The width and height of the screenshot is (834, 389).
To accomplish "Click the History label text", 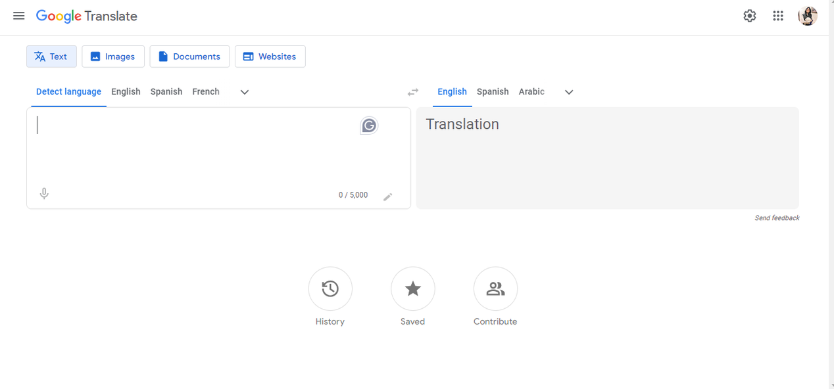I will [330, 321].
